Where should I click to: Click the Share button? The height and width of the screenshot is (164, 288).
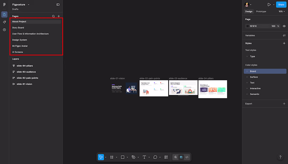click(x=281, y=5)
